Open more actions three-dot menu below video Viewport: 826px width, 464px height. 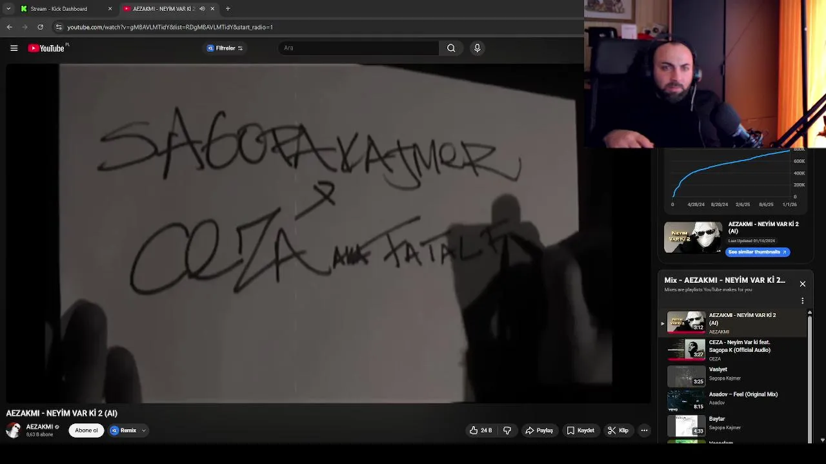click(x=644, y=430)
